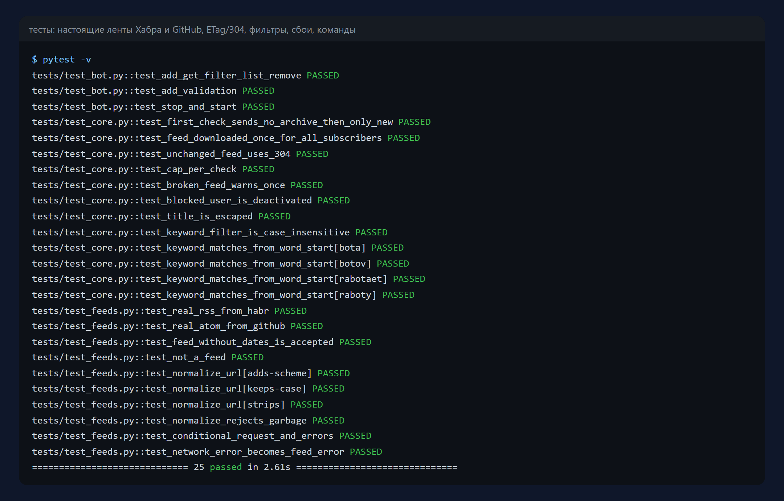Click the test_not_a_feed line
Screen dimensions: 784x502
[x=148, y=357]
